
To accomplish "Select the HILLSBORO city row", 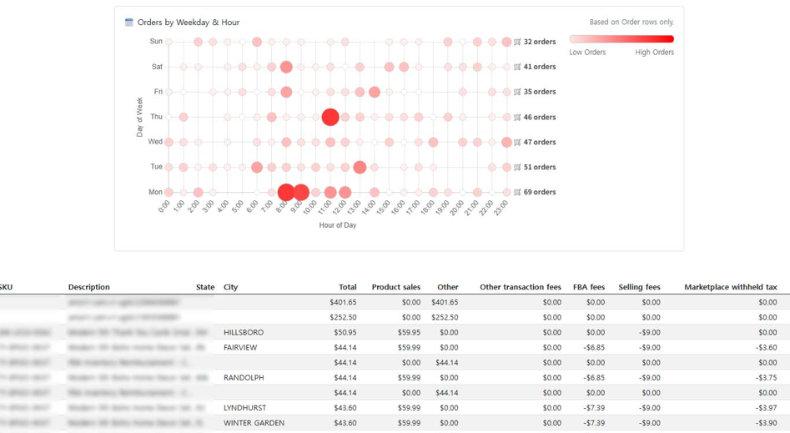I will 244,333.
